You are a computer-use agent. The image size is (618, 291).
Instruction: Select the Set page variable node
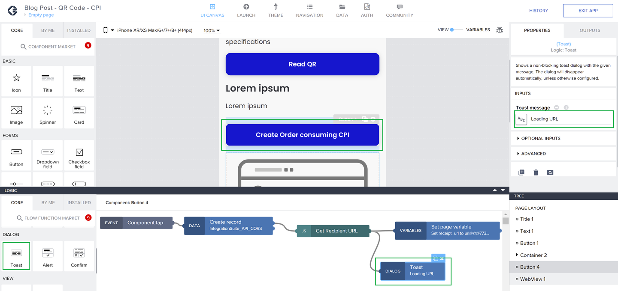coord(447,230)
